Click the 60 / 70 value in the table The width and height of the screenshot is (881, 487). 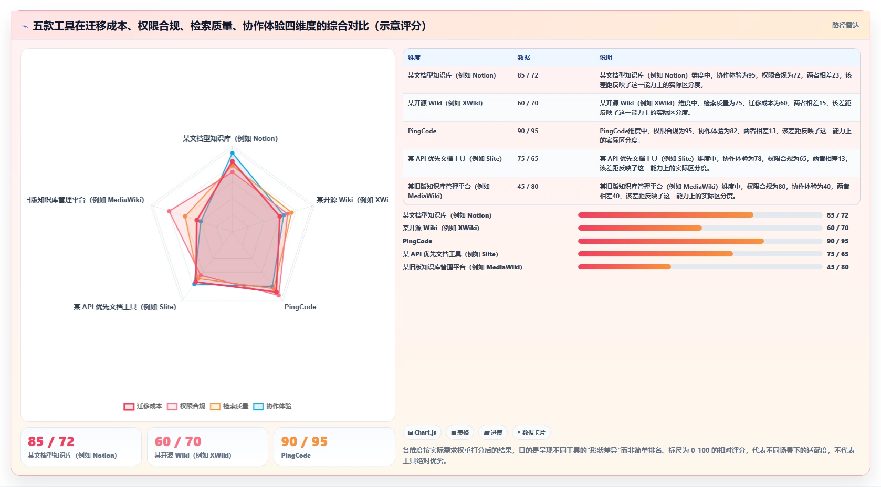point(528,103)
